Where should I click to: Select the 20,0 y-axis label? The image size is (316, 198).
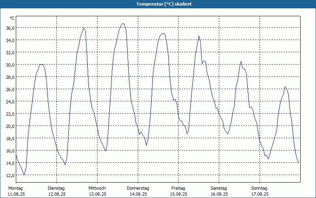pos(10,126)
